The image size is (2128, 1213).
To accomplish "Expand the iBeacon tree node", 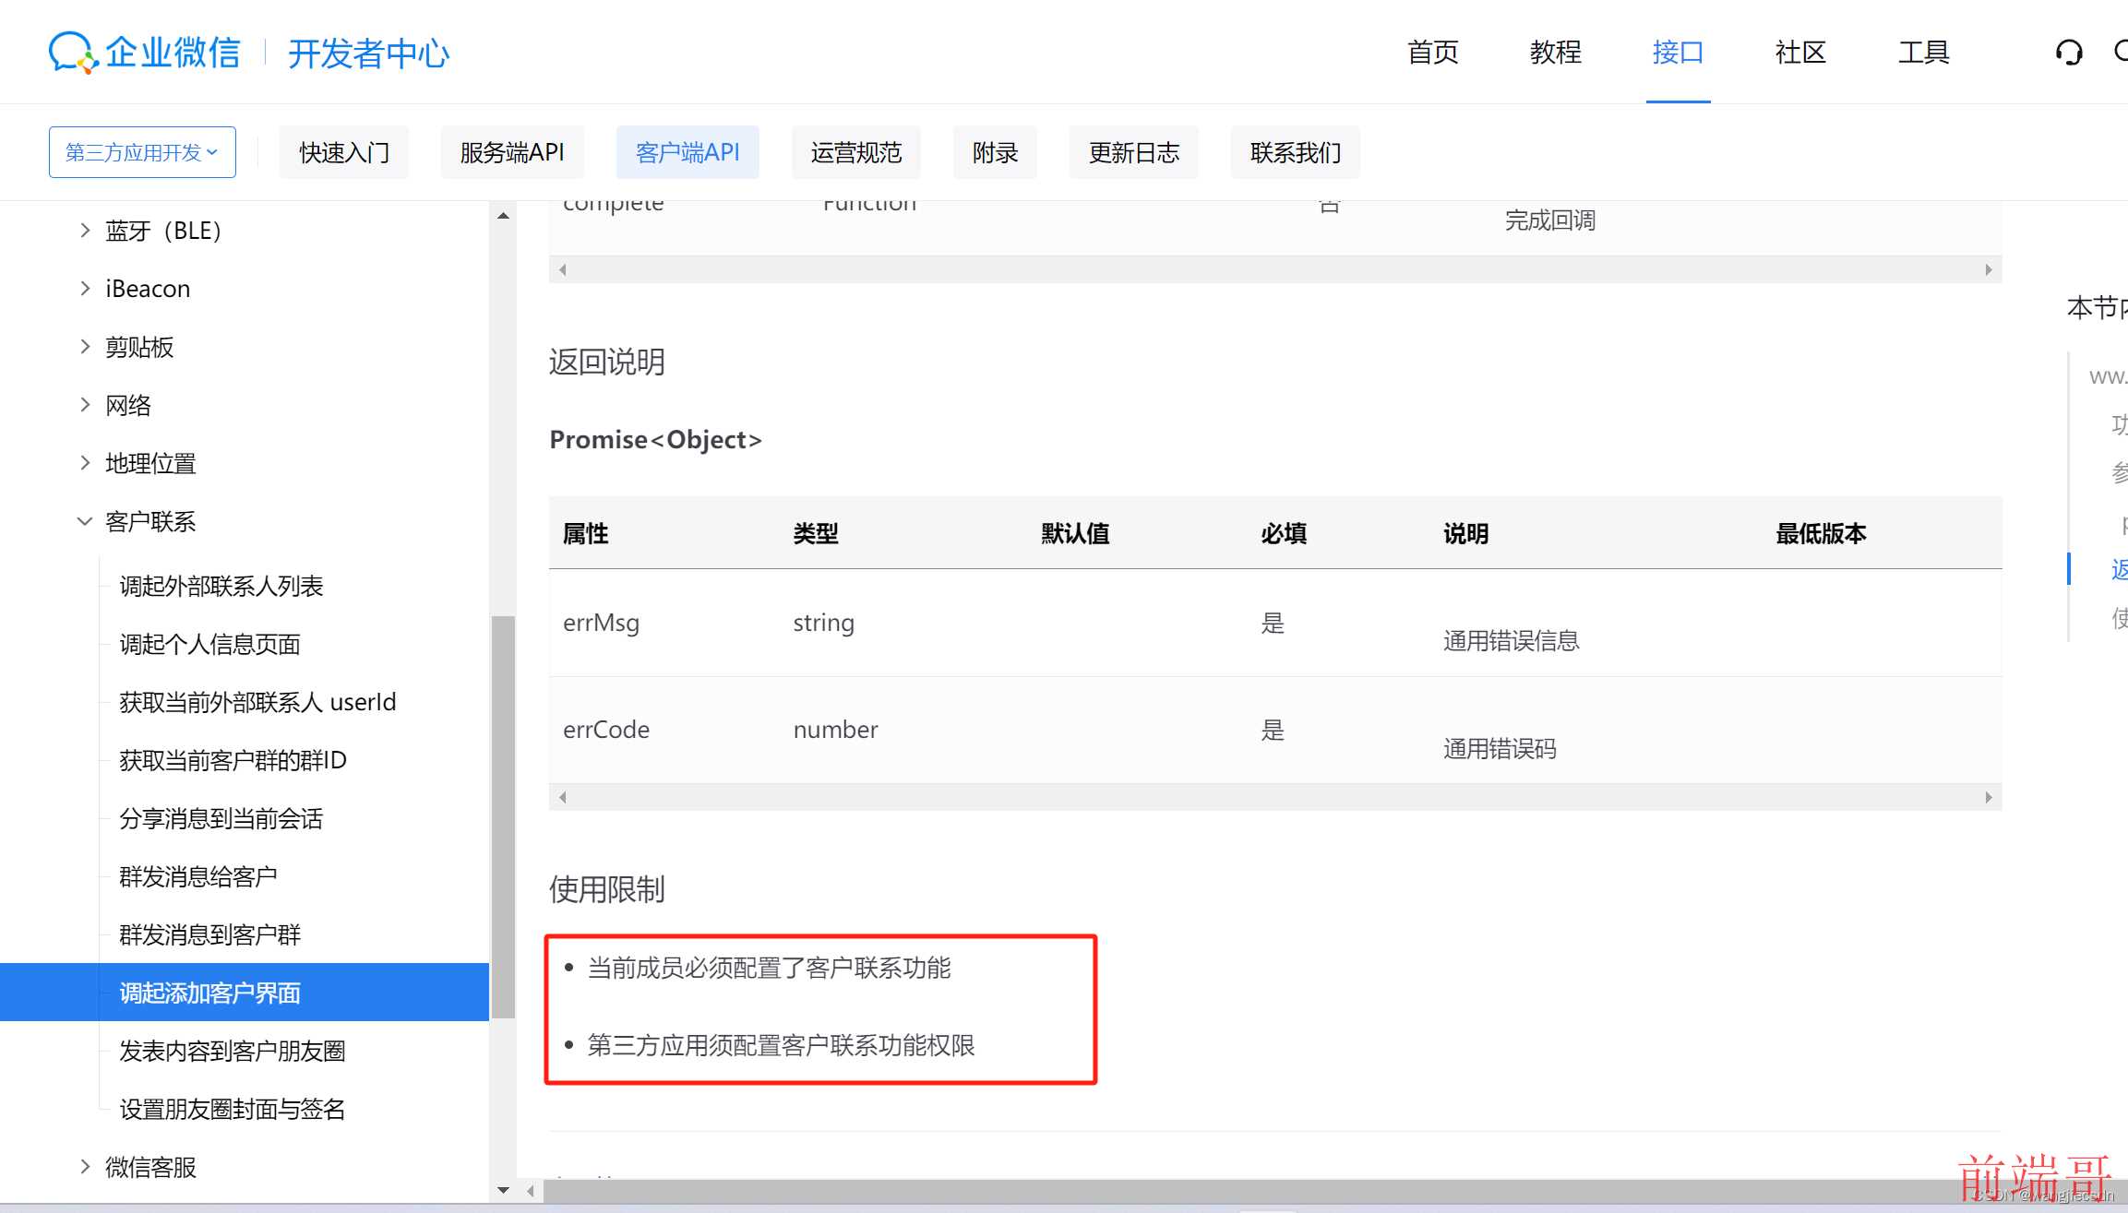I will coord(85,289).
